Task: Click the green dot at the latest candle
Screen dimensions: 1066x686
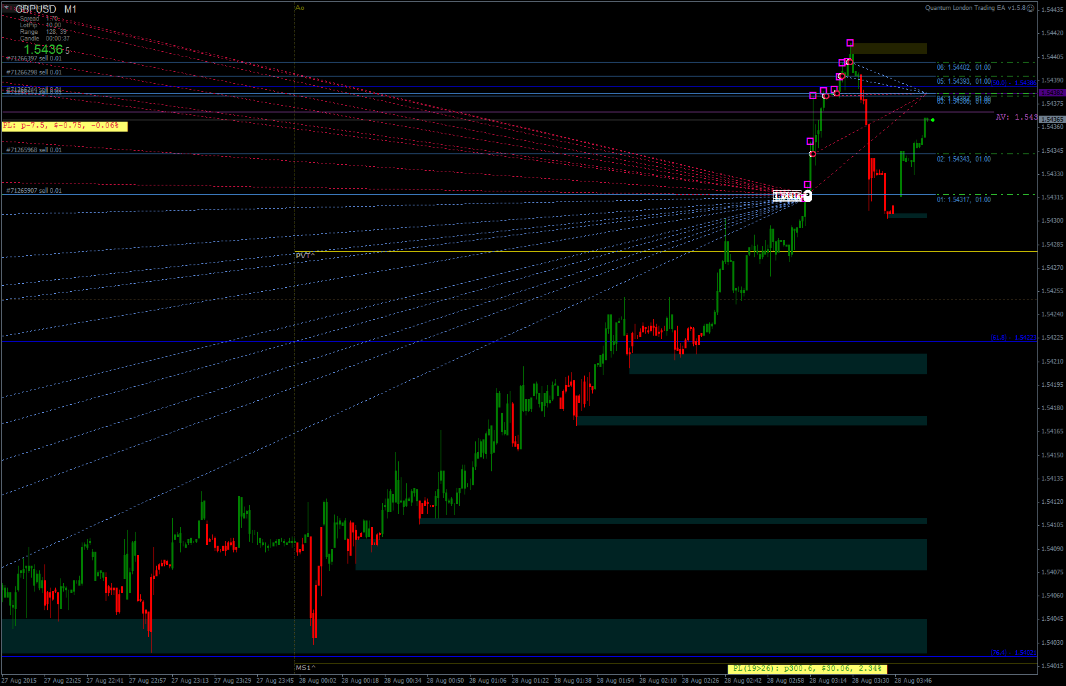Action: tap(933, 120)
